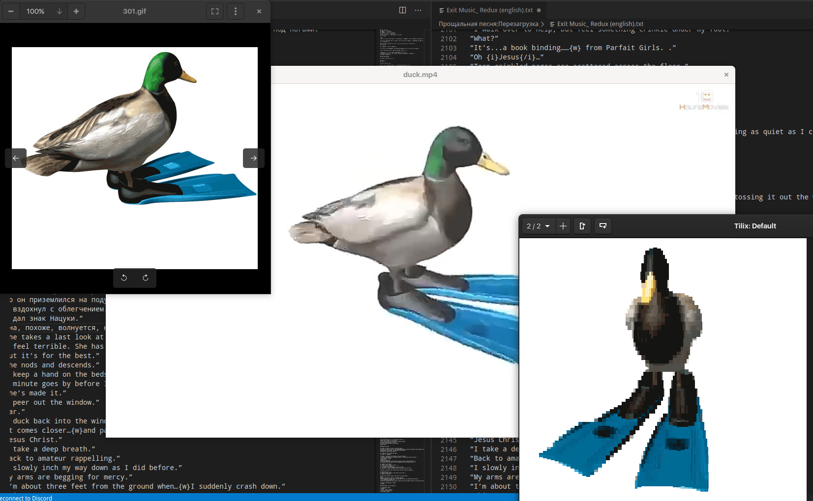Open editor's More Actions ellipsis menu
Screen dimensions: 813x501
point(418,10)
